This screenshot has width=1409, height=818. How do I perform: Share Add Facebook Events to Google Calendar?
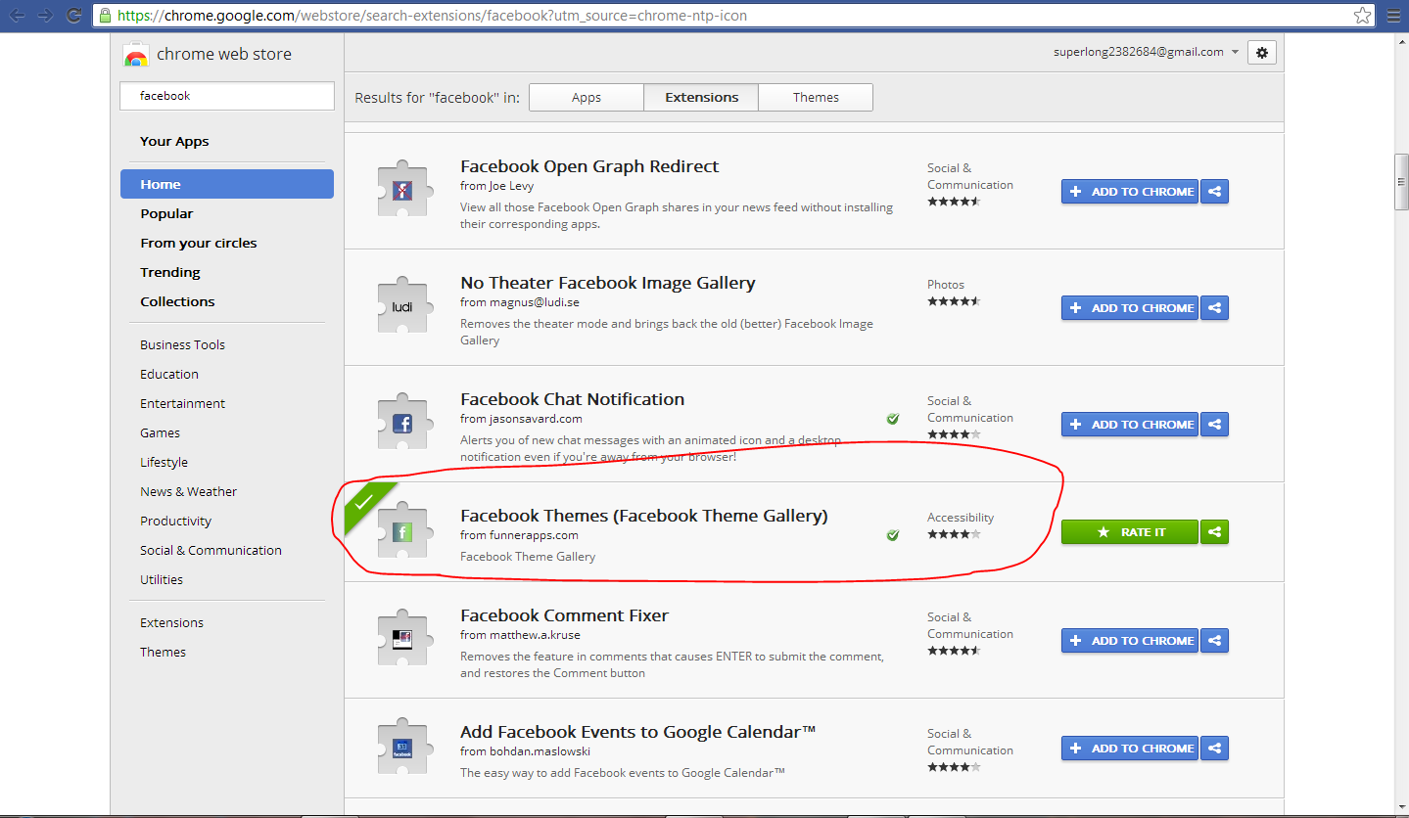(1214, 749)
